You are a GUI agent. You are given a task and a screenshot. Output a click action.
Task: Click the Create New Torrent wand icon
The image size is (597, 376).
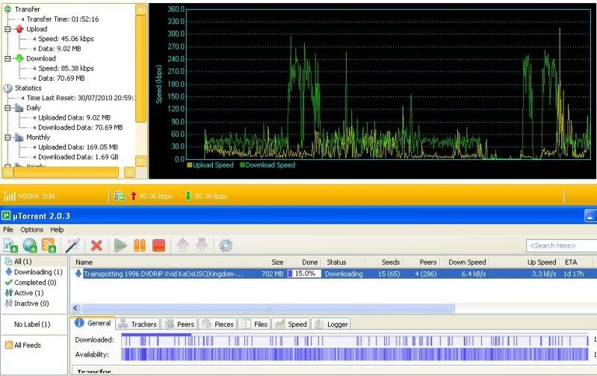(x=72, y=245)
